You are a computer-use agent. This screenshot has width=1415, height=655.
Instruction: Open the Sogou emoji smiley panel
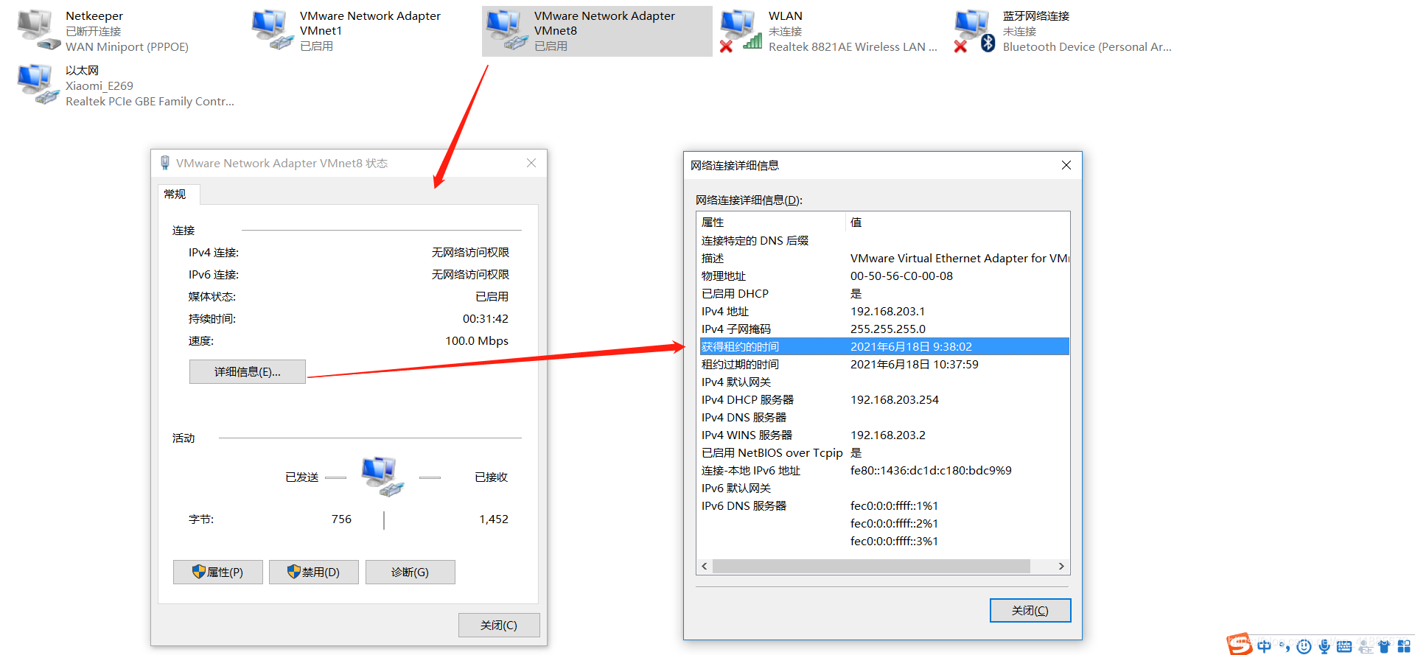[1304, 646]
